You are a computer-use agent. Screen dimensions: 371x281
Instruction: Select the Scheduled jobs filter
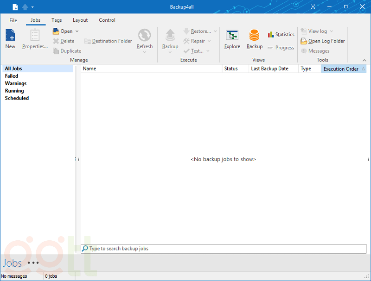click(17, 98)
